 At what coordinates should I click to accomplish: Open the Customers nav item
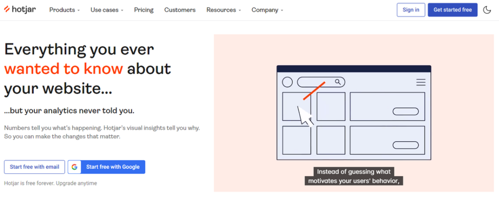coord(180,10)
